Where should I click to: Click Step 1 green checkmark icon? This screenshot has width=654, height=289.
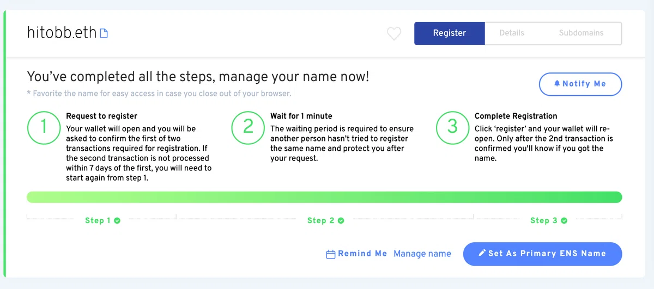coord(117,220)
